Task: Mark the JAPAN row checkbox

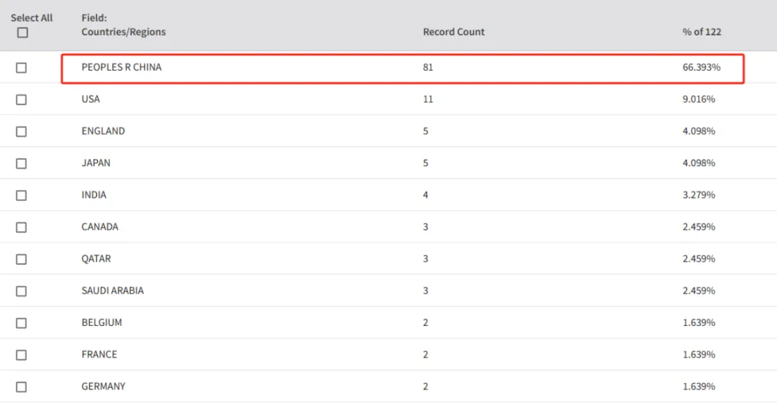Action: 22,163
